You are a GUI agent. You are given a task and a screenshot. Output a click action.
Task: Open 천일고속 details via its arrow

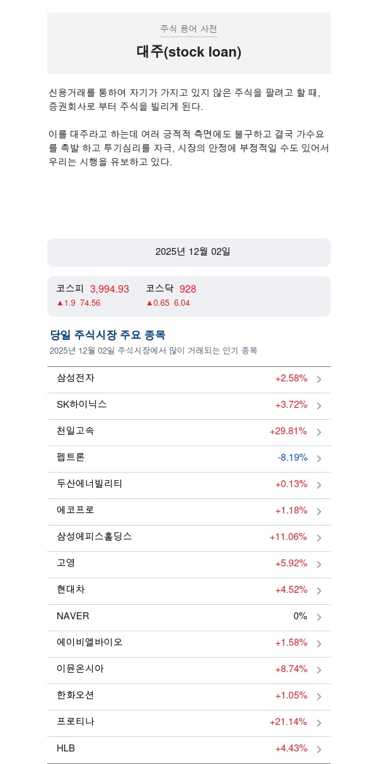(x=319, y=432)
